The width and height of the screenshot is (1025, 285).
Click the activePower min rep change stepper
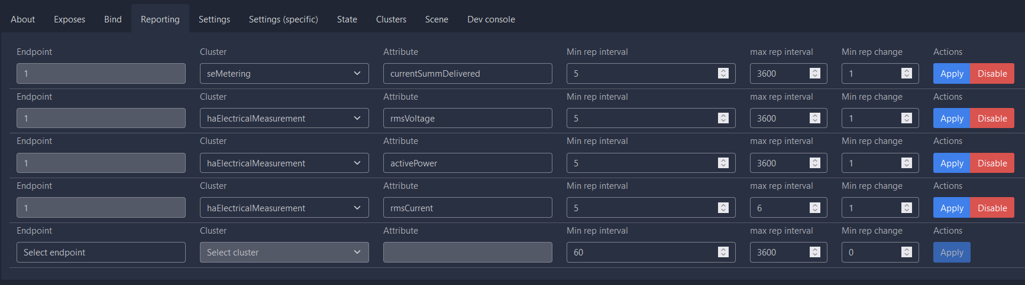pos(906,163)
